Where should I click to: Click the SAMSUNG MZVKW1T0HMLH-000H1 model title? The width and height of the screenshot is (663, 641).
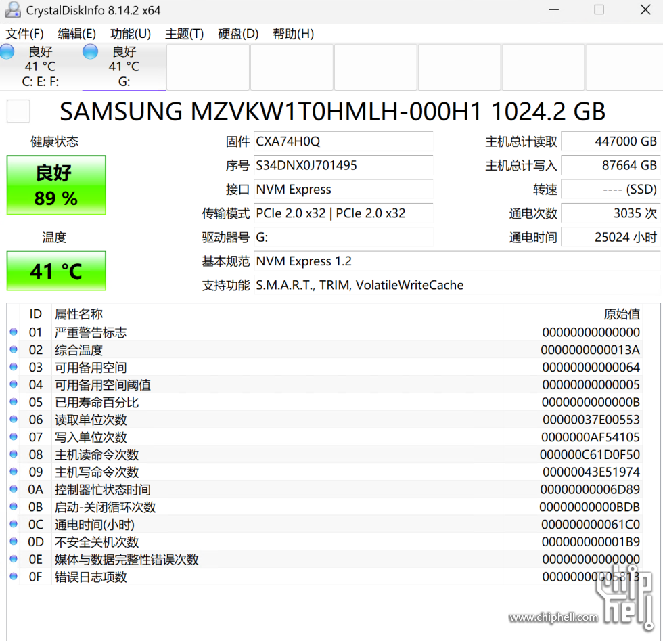[271, 112]
